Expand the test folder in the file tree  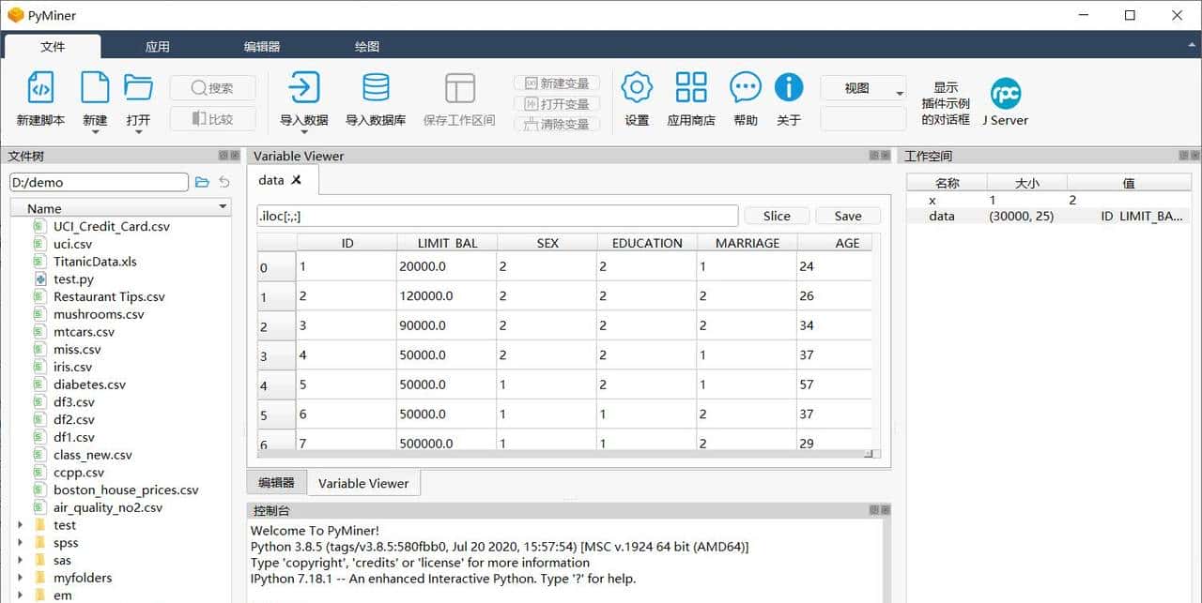(x=22, y=525)
